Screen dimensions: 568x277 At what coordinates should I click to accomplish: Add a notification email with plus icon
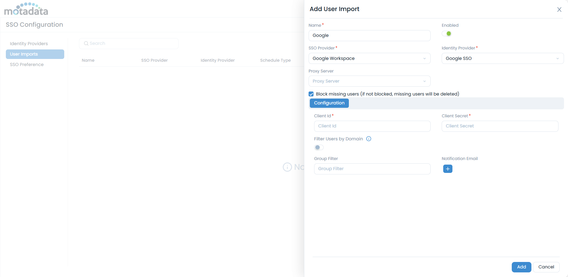click(448, 169)
